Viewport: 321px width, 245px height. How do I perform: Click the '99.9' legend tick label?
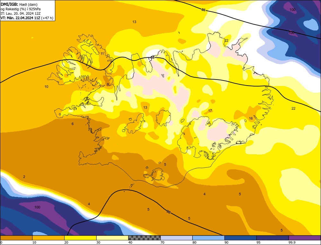coord(291,242)
